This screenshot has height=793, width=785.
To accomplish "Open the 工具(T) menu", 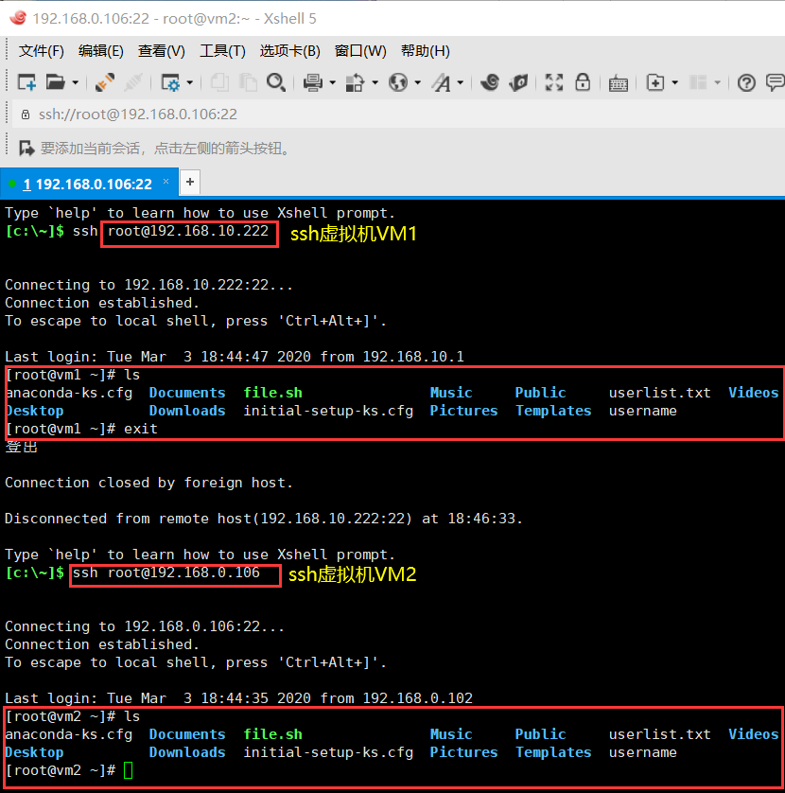I will [222, 51].
